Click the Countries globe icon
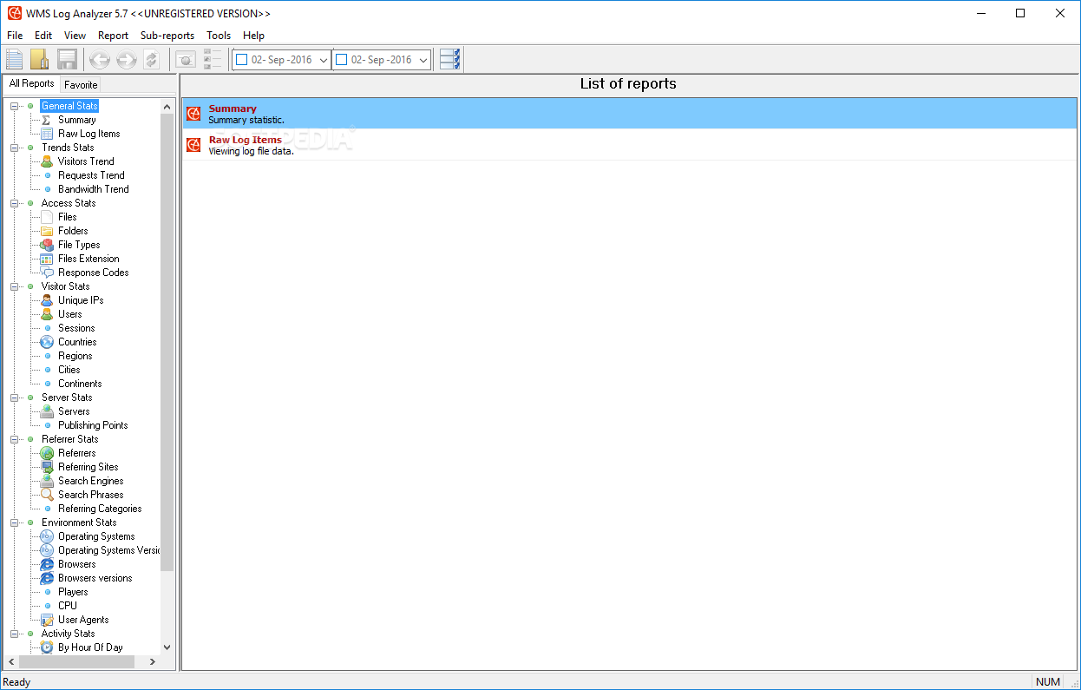This screenshot has width=1081, height=690. point(47,342)
